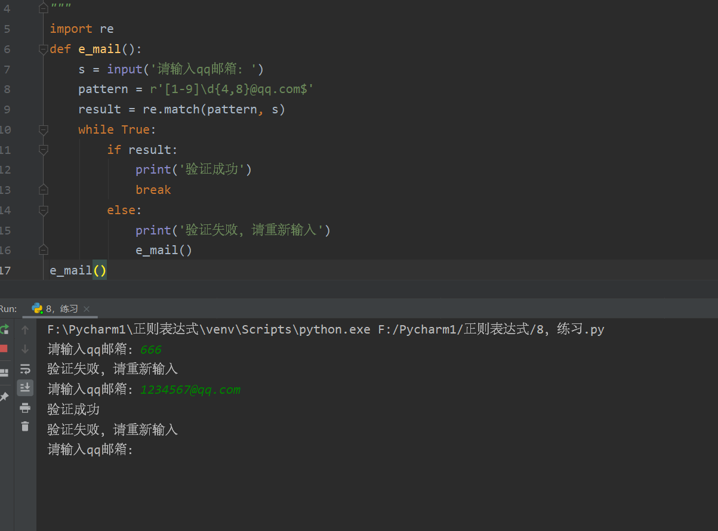Screen dimensions: 718x531
Task: Click the print icon in console toolbar
Action: [25, 408]
